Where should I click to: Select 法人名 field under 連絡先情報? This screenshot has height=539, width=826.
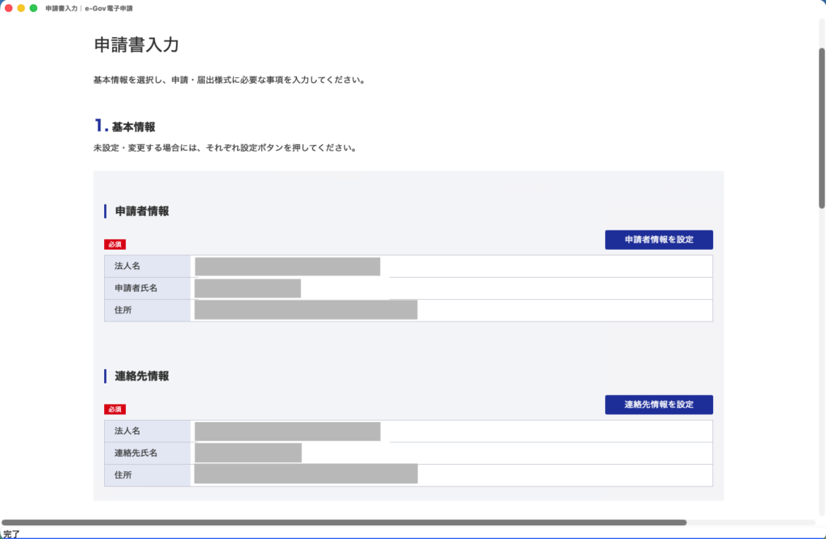(452, 431)
